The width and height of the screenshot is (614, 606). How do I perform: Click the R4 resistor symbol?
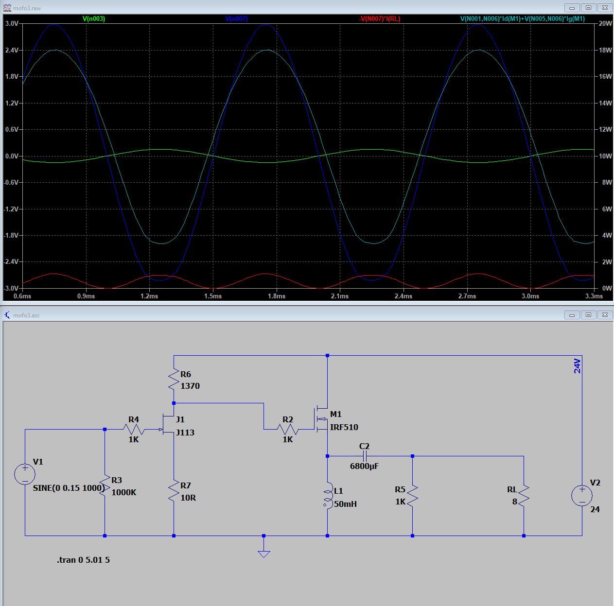[134, 429]
